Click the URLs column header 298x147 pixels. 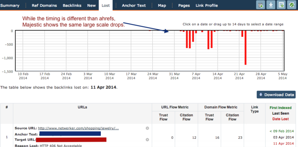pyautogui.click(x=82, y=107)
